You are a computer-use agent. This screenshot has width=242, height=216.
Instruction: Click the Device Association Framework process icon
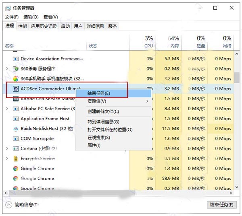tap(16, 59)
